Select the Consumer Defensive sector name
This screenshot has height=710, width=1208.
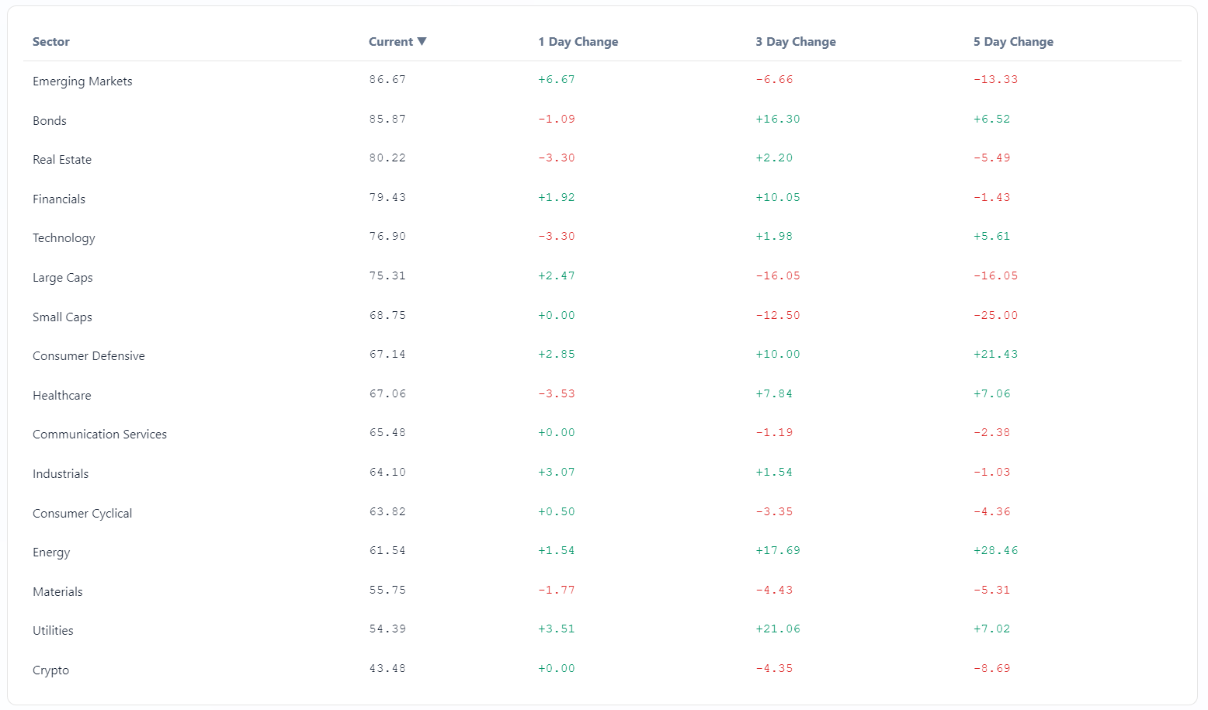click(89, 356)
